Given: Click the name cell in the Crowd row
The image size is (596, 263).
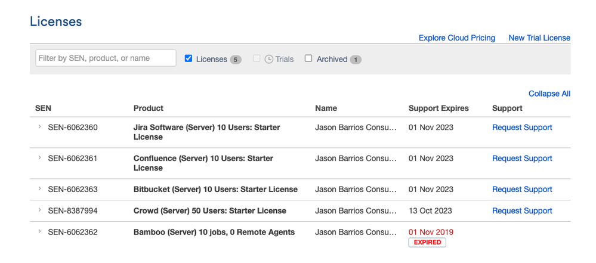Looking at the screenshot, I should tap(356, 211).
